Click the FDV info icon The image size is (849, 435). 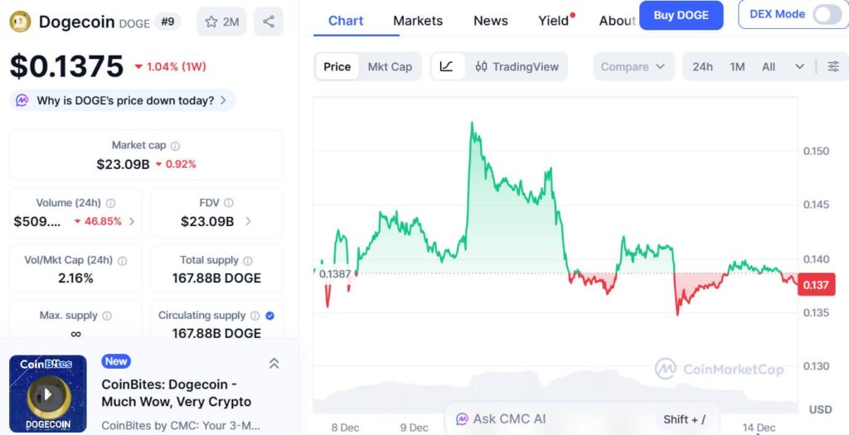[x=229, y=203]
